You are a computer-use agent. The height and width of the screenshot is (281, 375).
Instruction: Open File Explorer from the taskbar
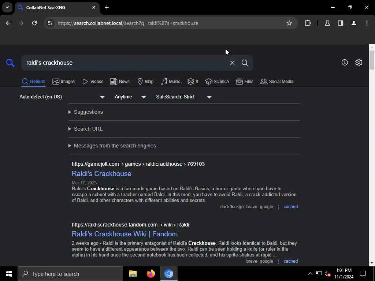click(x=133, y=274)
